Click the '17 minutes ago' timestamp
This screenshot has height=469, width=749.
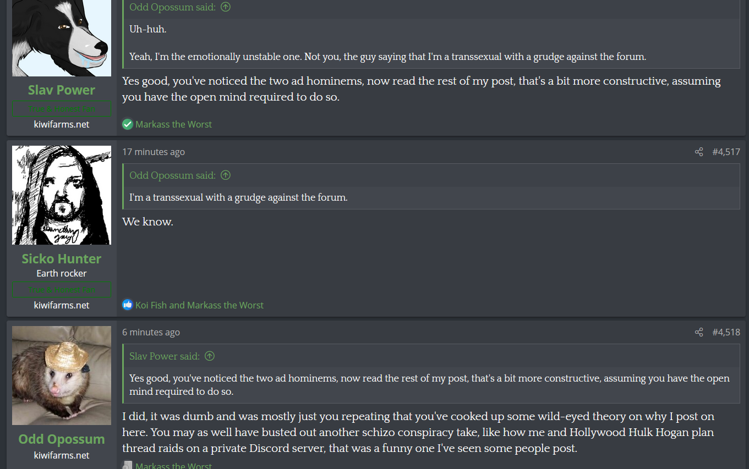[154, 152]
